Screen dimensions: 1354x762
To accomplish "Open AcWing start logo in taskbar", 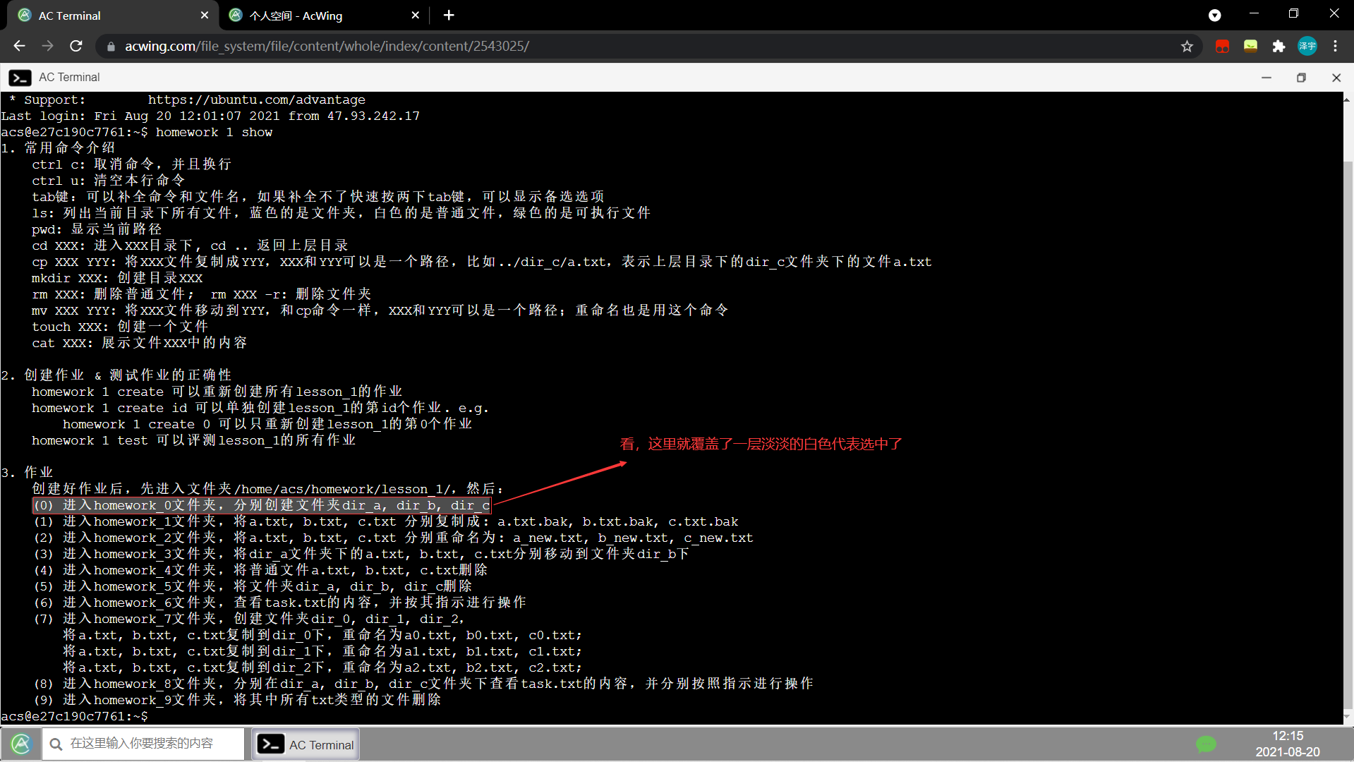I will [21, 744].
